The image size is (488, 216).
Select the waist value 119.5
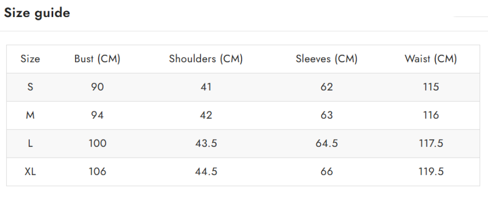coord(430,172)
